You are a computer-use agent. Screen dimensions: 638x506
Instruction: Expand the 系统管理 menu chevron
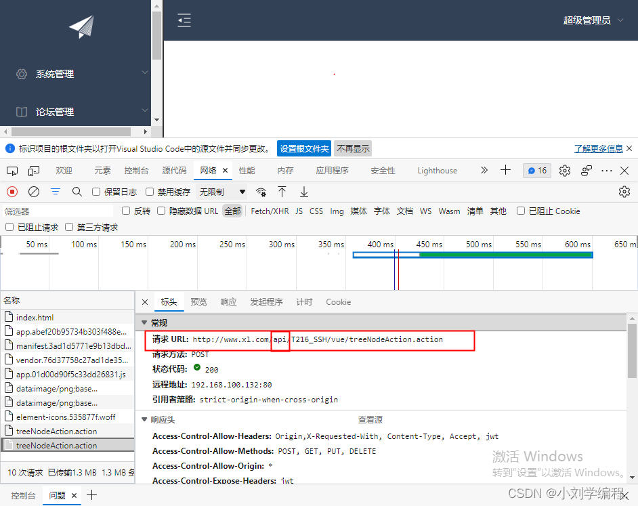tap(144, 72)
